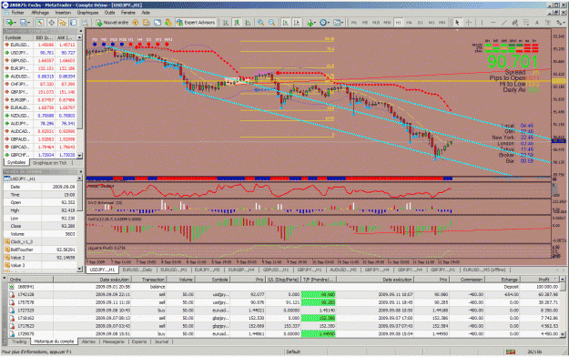Select the crosshair tool
The image size is (569, 357).
(469, 23)
